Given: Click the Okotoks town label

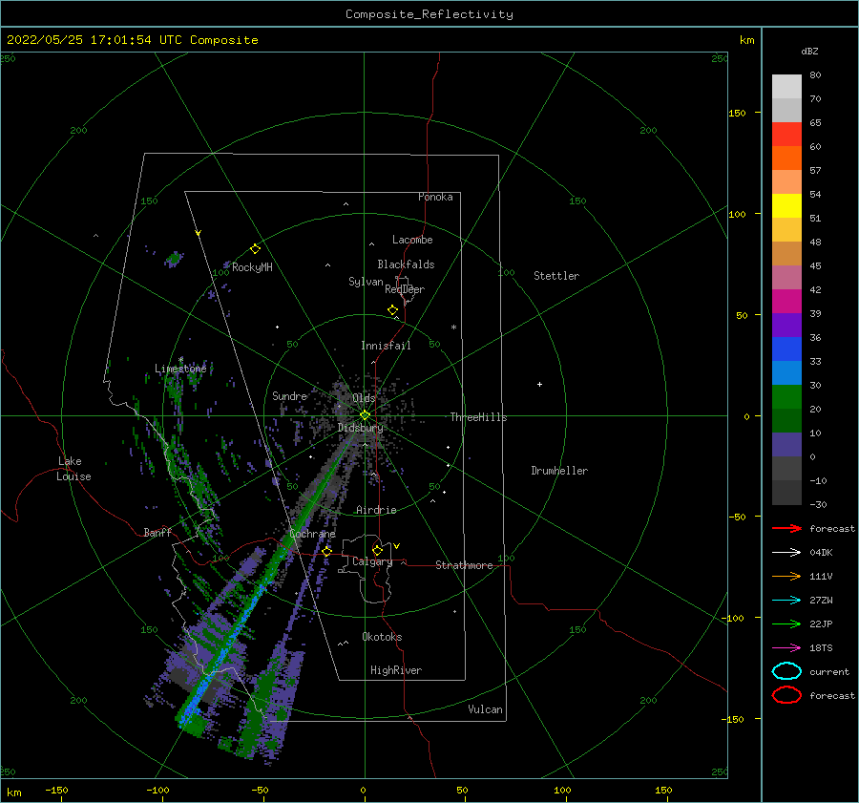Looking at the screenshot, I should (x=382, y=637).
